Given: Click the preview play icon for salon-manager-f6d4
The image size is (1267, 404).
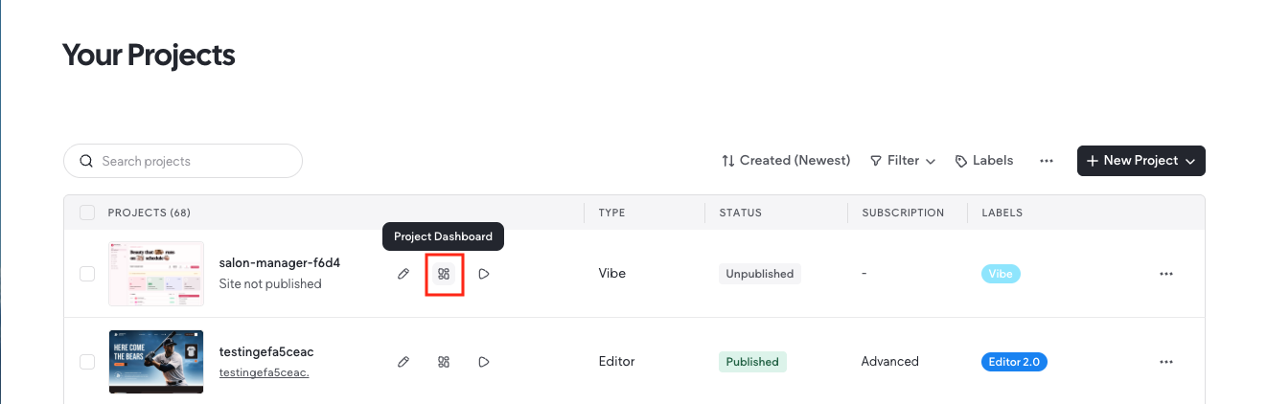Looking at the screenshot, I should pos(484,274).
